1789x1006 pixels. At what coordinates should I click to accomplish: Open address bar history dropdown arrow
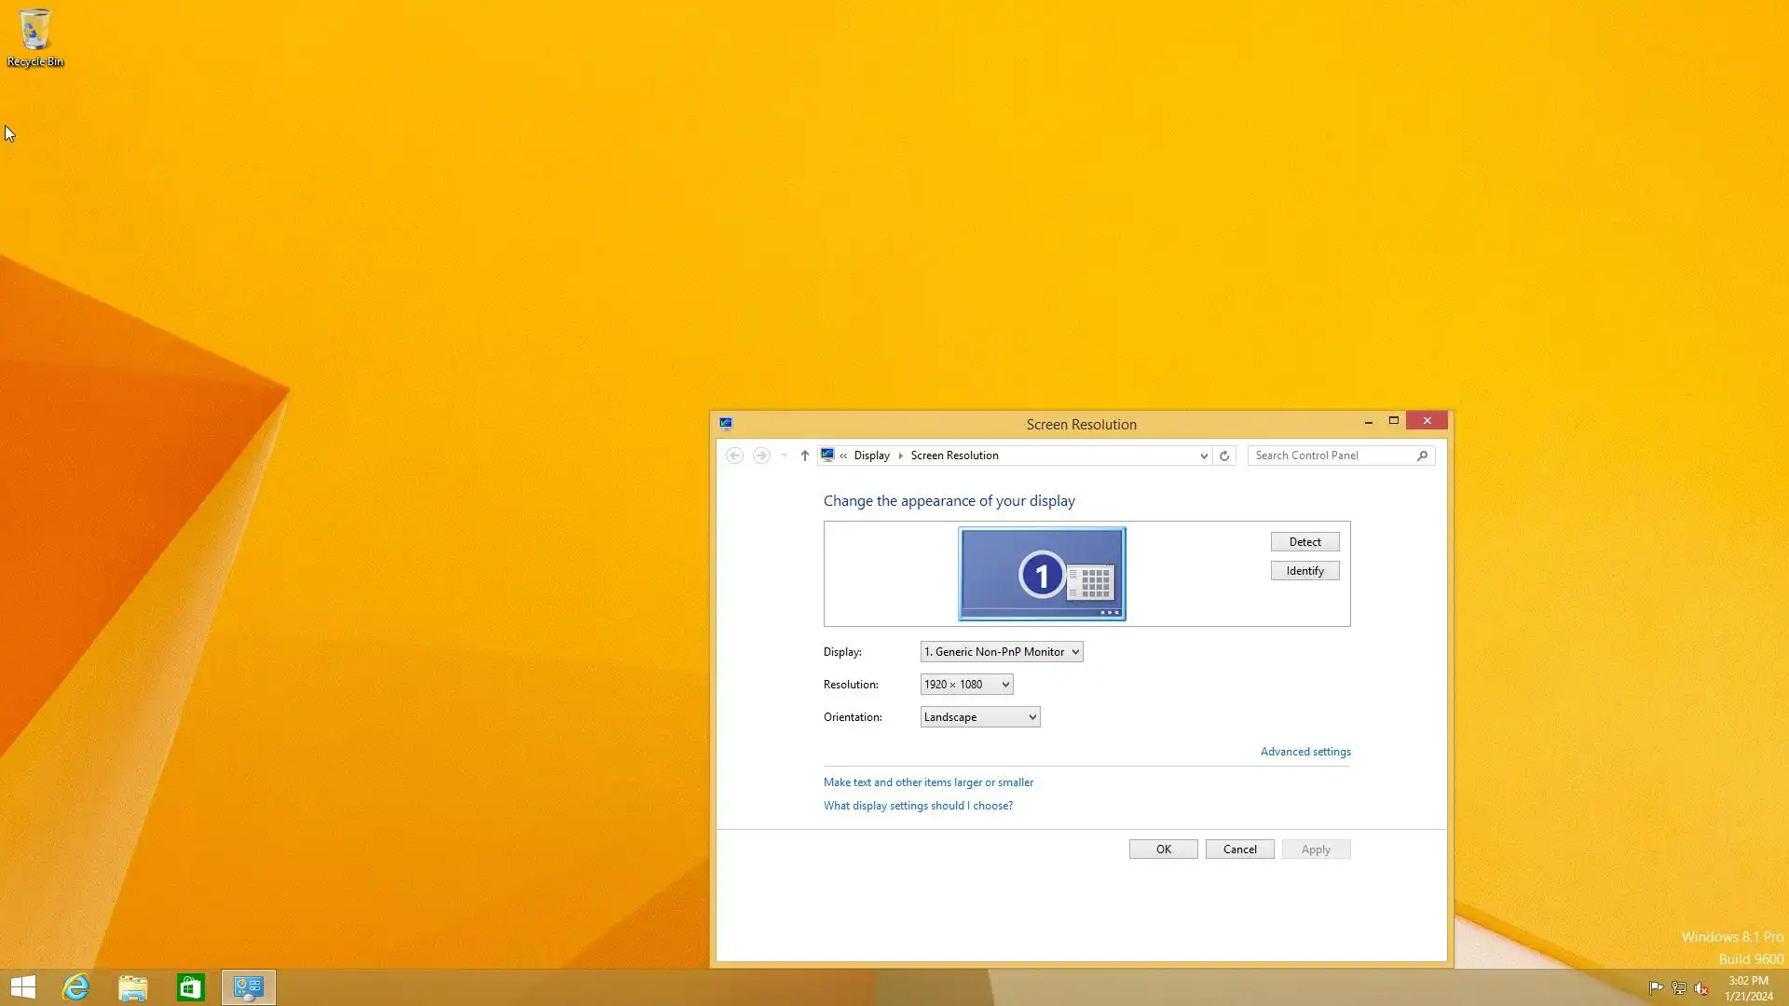coord(1204,455)
